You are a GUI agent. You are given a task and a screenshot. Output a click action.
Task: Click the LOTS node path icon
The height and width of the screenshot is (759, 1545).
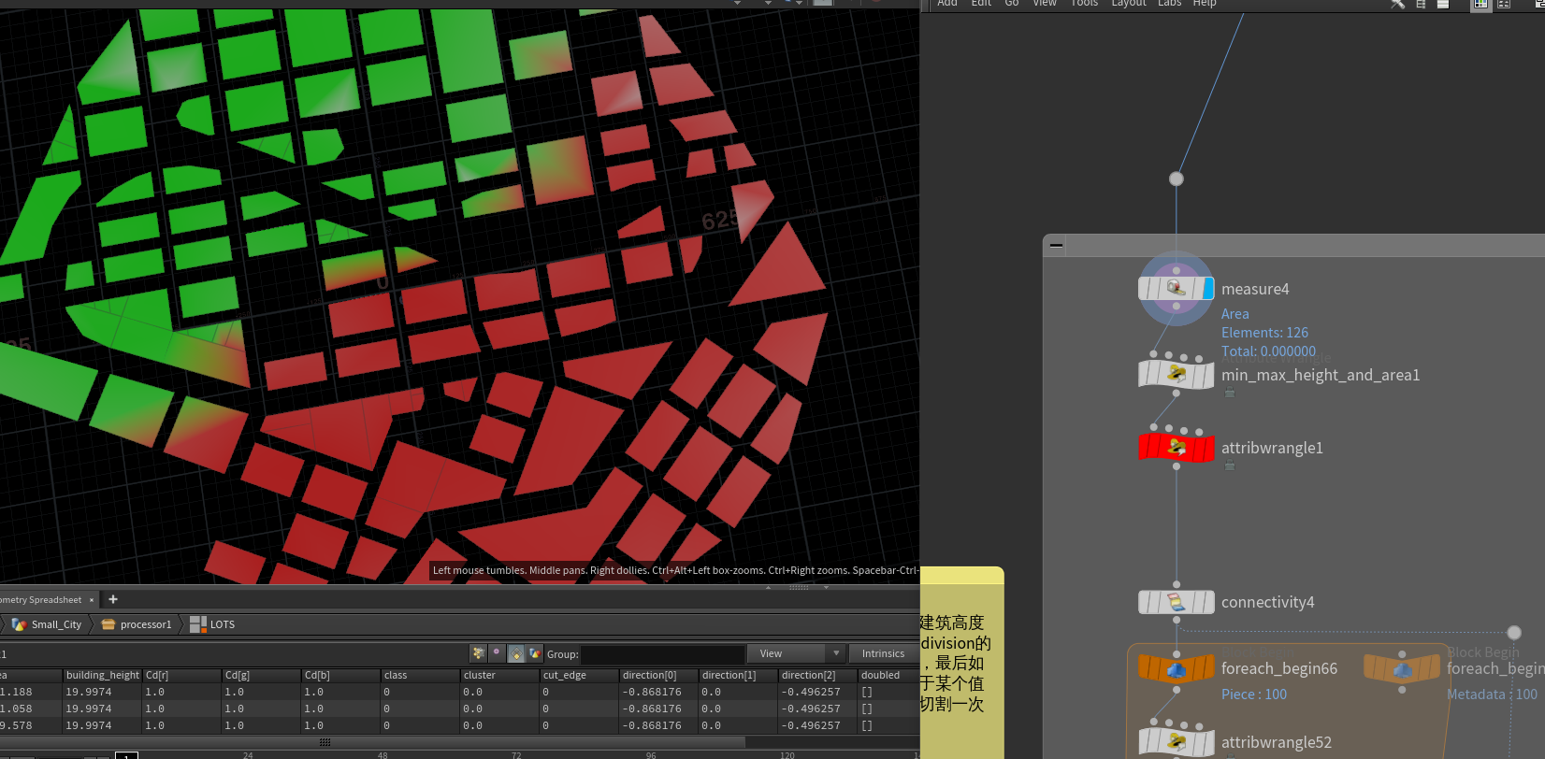coord(197,624)
